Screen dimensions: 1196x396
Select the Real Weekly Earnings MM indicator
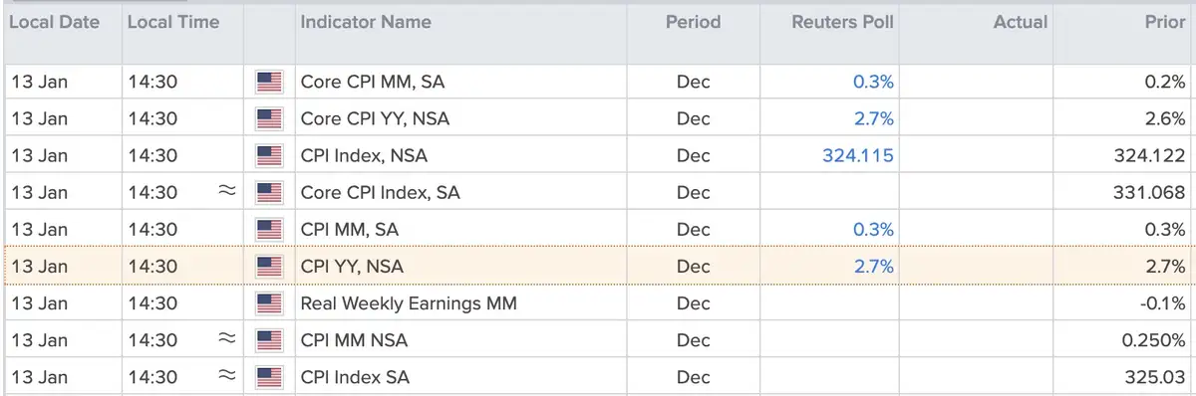point(409,302)
